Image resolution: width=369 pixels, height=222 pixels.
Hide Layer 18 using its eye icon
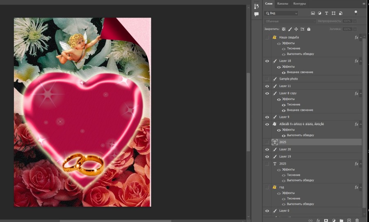click(x=267, y=61)
